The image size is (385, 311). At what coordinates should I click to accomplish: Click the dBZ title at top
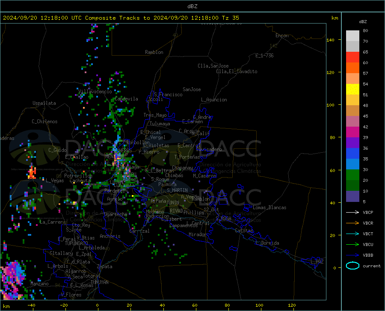click(x=192, y=6)
